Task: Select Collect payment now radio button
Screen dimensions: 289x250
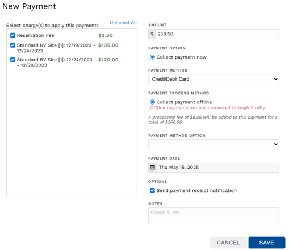Action: [x=152, y=57]
